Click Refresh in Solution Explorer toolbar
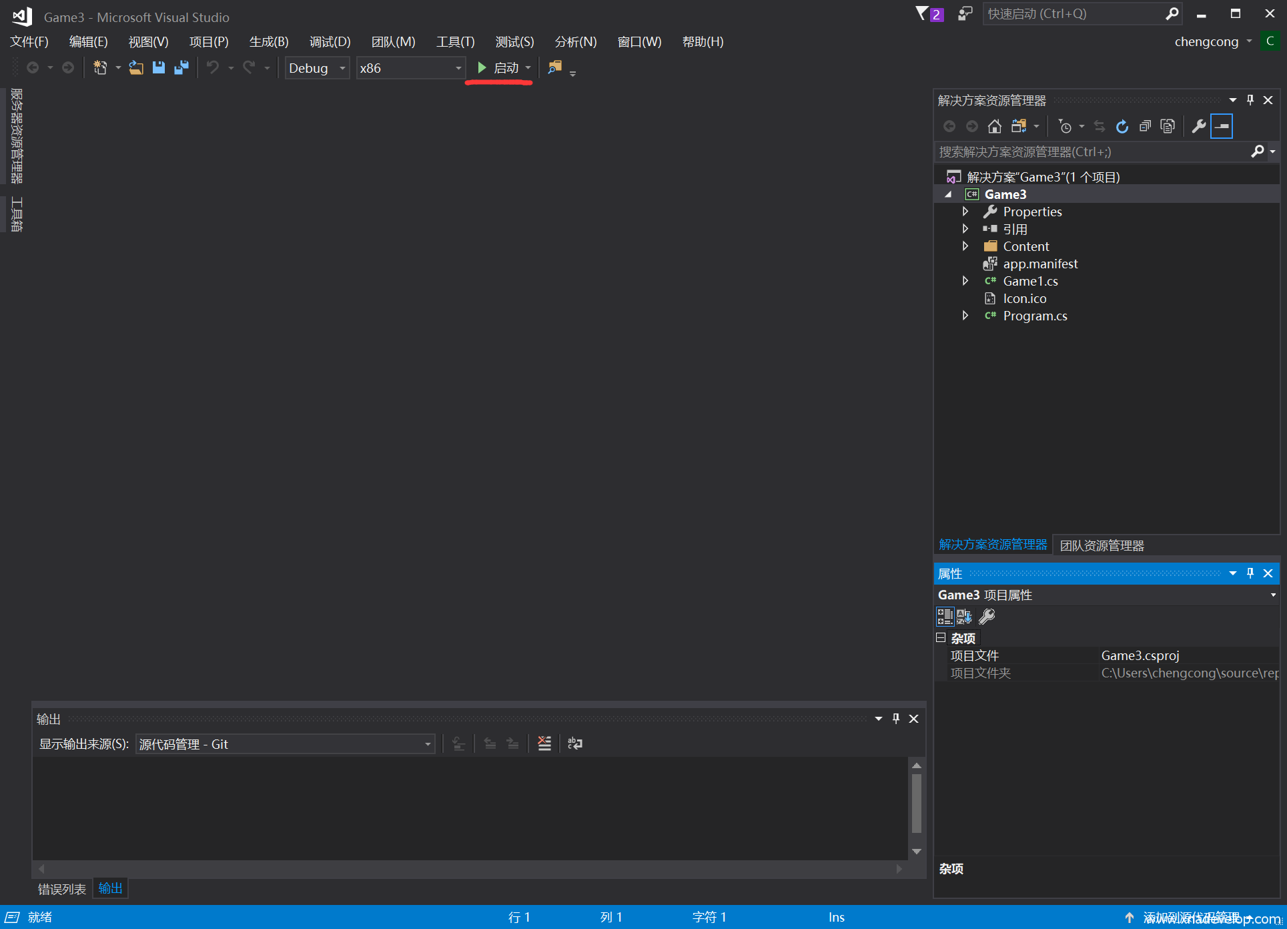Viewport: 1287px width, 929px height. pyautogui.click(x=1122, y=126)
